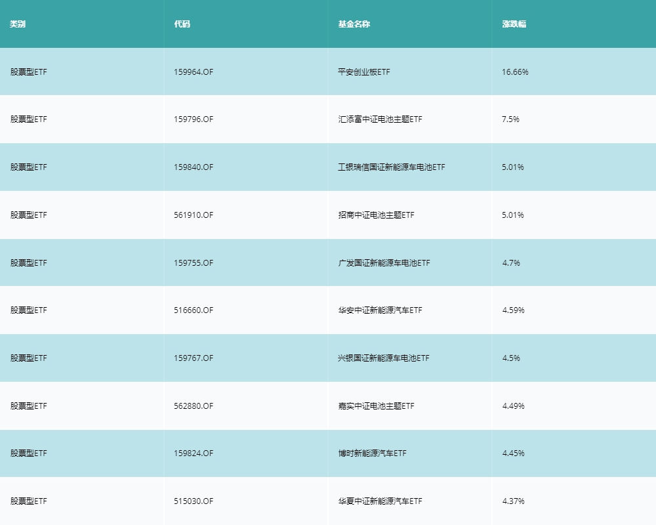This screenshot has height=525, width=656.
Task: Click 股票型ETF in the 159755.OF row
Action: coord(28,263)
